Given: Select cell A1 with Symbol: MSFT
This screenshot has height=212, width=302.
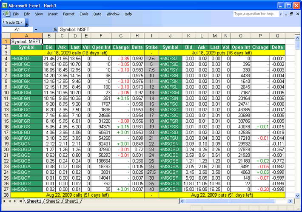Looking at the screenshot, I should pos(26,42).
